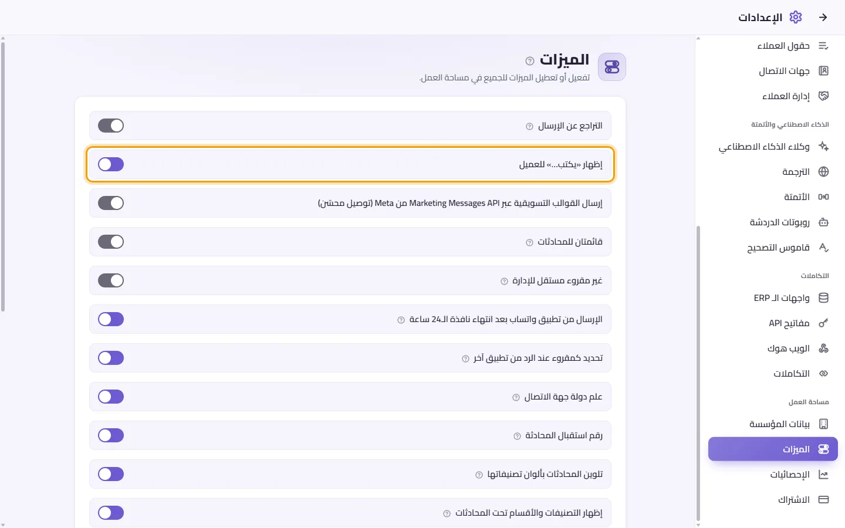
Task: Click help icon next to رقم استقبال المحادثة
Action: (517, 436)
